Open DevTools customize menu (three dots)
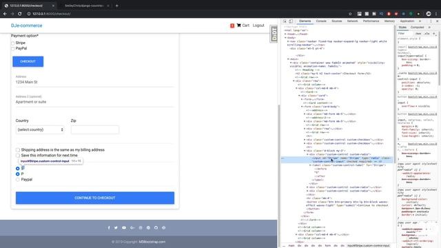441x248 pixels. 431,21
